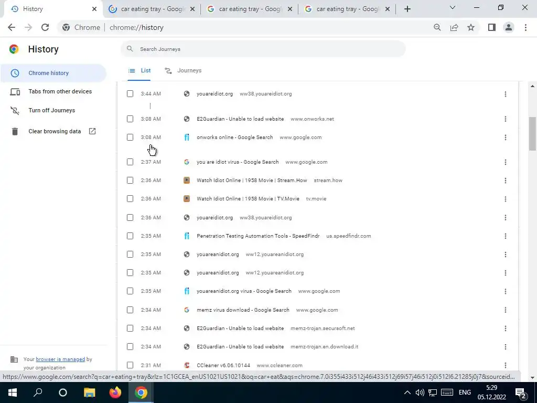Open more actions for you are idiot virus search
The width and height of the screenshot is (537, 403).
pyautogui.click(x=505, y=162)
